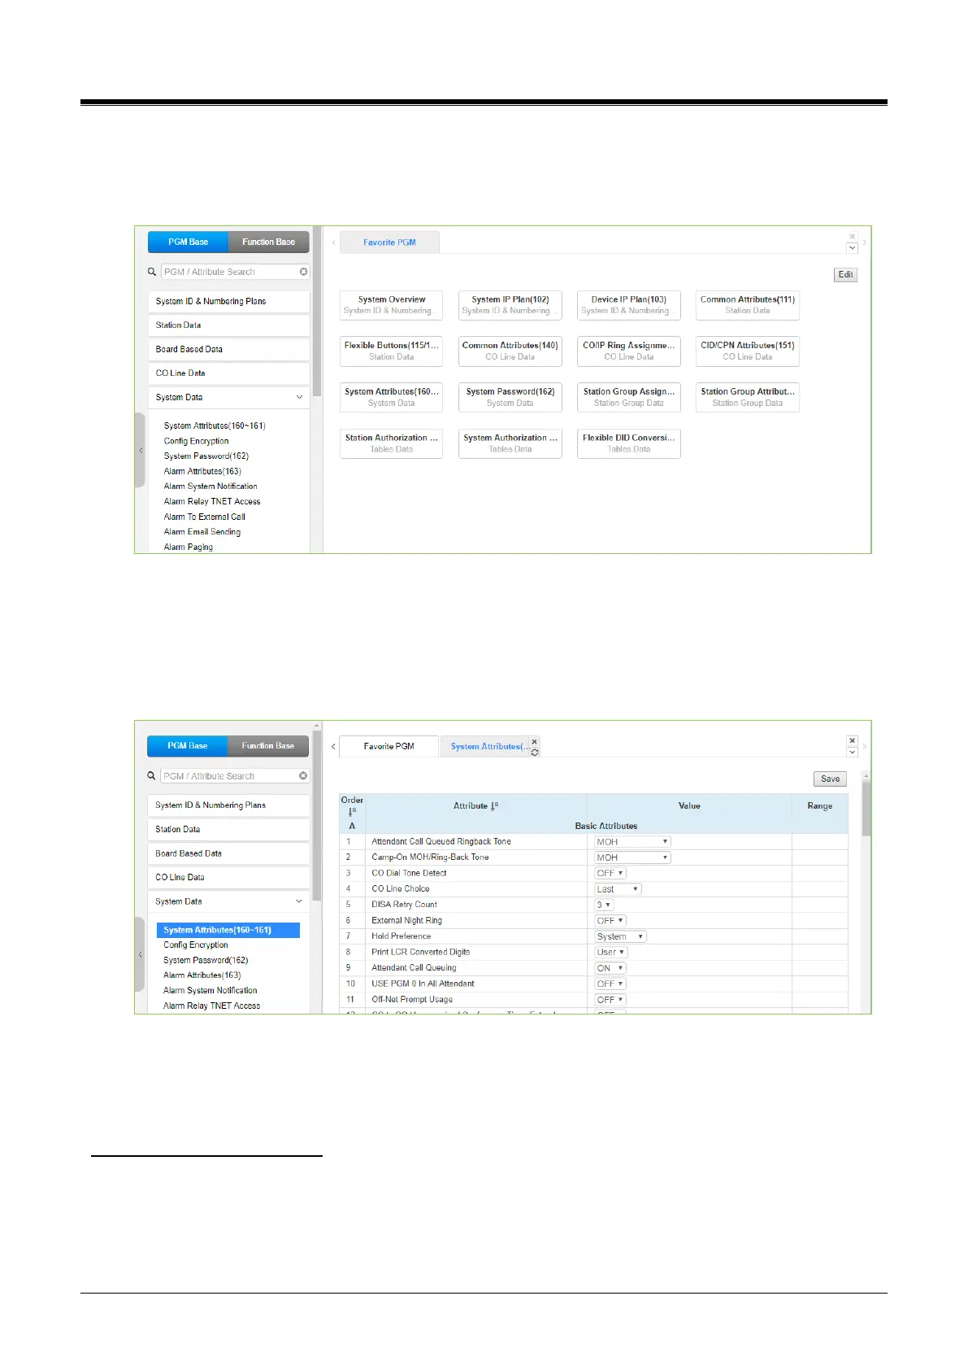The width and height of the screenshot is (968, 1370).
Task: Open Station Authorization favorite card
Action: click(x=392, y=443)
